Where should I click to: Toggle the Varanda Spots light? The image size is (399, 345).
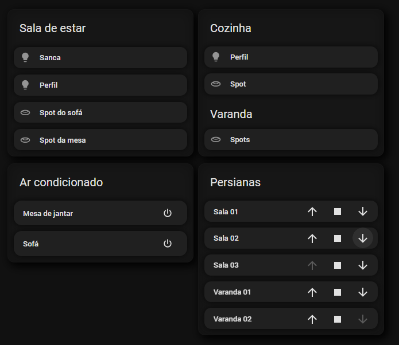290,140
